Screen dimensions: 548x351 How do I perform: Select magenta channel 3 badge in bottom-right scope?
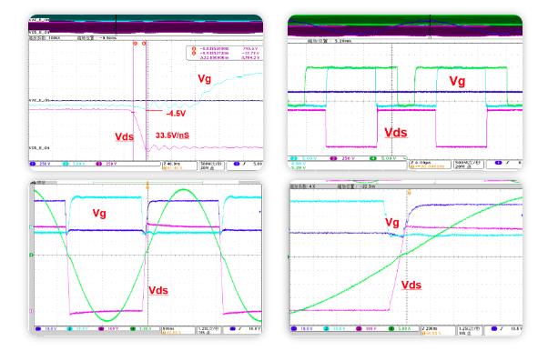tap(359, 329)
